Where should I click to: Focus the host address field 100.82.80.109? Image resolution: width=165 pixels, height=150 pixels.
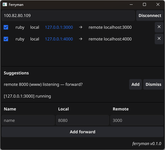tap(68, 16)
